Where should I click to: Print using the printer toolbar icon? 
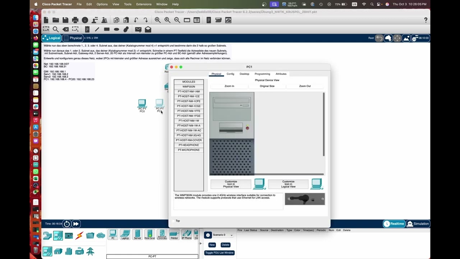point(75,20)
